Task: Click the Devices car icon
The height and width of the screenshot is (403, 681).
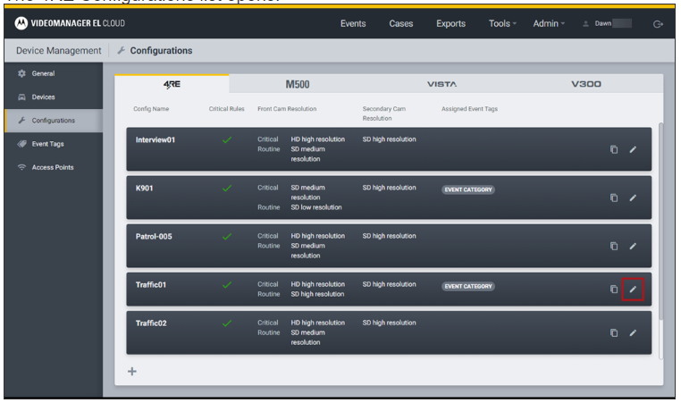Action: [x=21, y=97]
